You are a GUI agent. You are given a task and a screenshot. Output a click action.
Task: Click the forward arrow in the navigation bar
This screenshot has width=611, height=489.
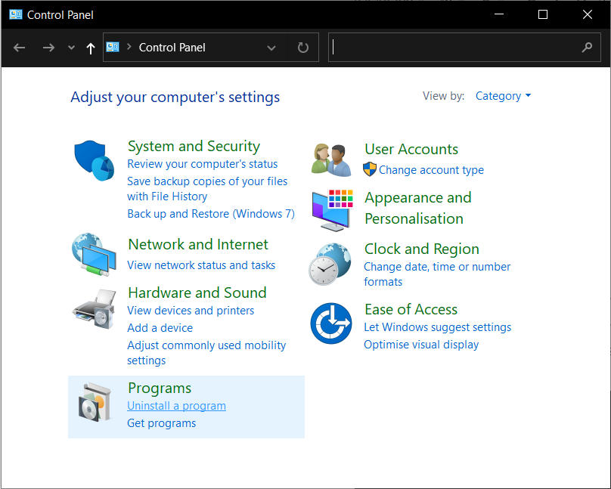[48, 48]
